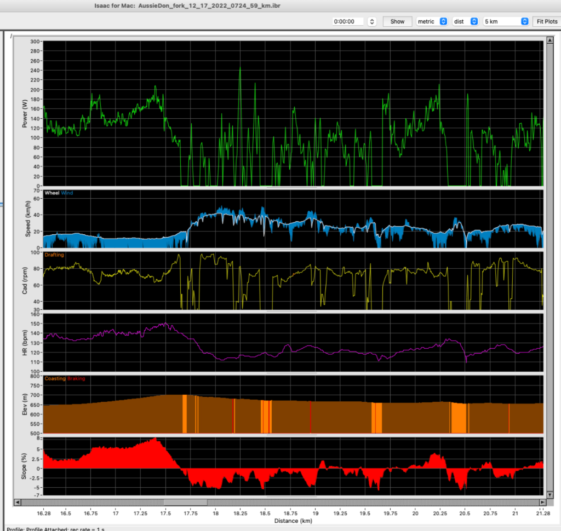Click the Power (W) axis label
The width and height of the screenshot is (561, 531).
25,113
